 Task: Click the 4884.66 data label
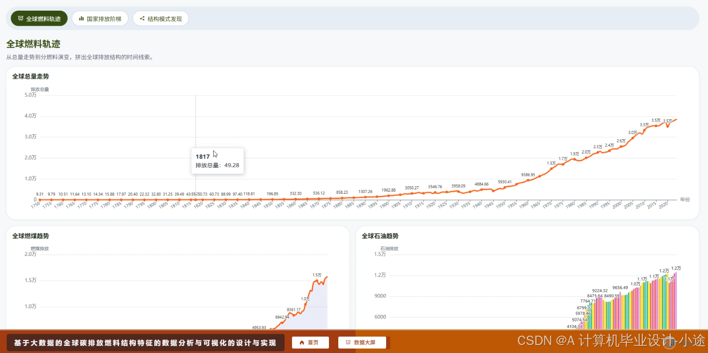[x=481, y=184]
